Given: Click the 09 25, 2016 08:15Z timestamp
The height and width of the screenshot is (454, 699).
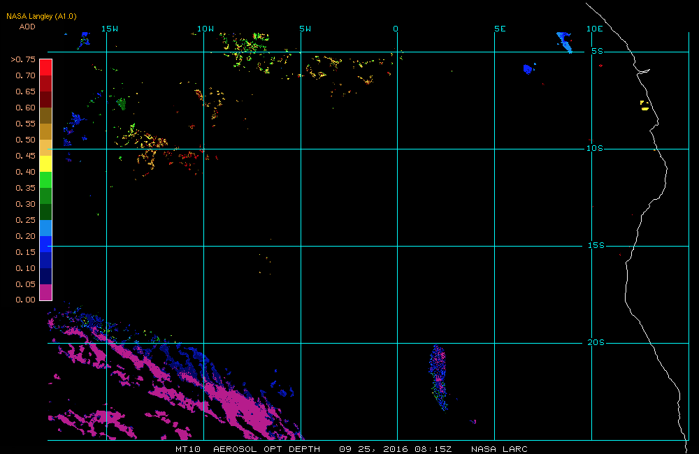Looking at the screenshot, I should point(396,449).
